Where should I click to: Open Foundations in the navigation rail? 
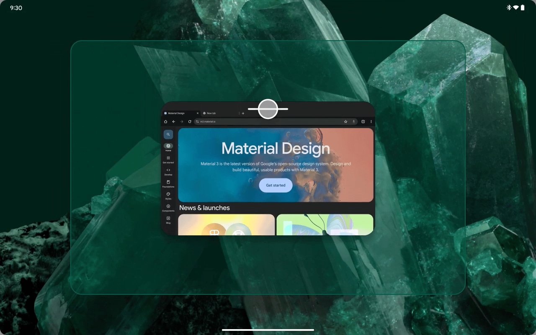pos(168,184)
